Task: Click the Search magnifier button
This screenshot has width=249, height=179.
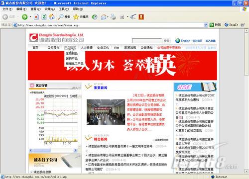Action: [x=64, y=17]
